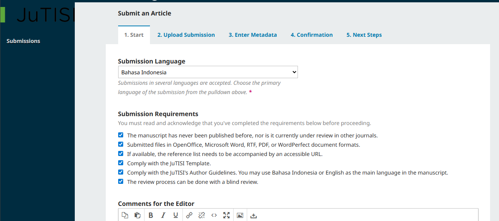499x221 pixels.
Task: Switch to the '3. Enter Metadata' tab
Action: (253, 35)
